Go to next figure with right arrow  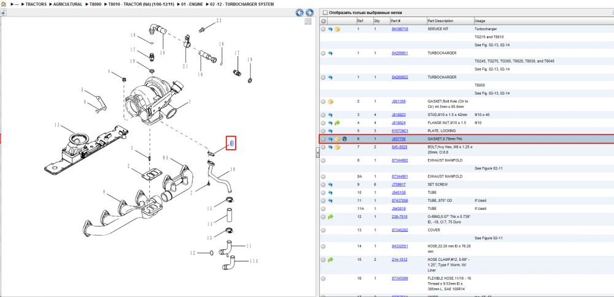(x=309, y=12)
